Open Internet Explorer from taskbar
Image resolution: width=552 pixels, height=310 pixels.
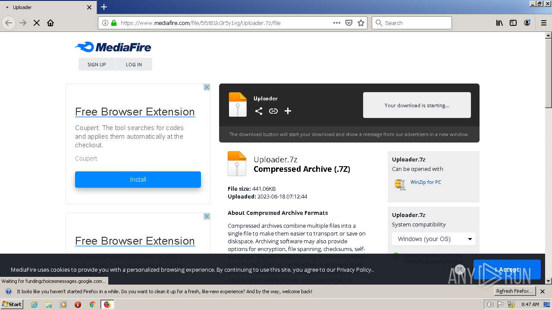point(34,304)
